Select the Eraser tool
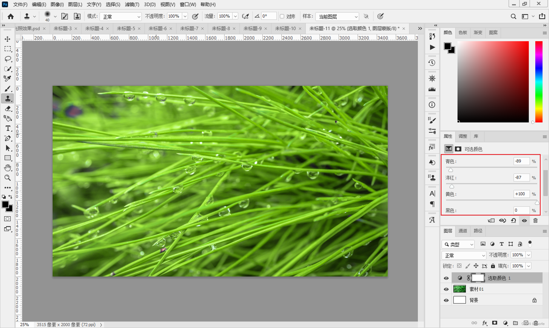This screenshot has width=549, height=328. [8, 108]
